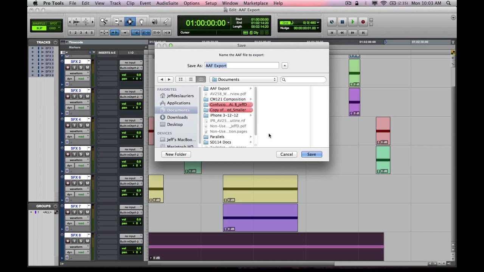Click the Fast Forward transport button
Viewport: 484px width, 272px height.
(353, 32)
